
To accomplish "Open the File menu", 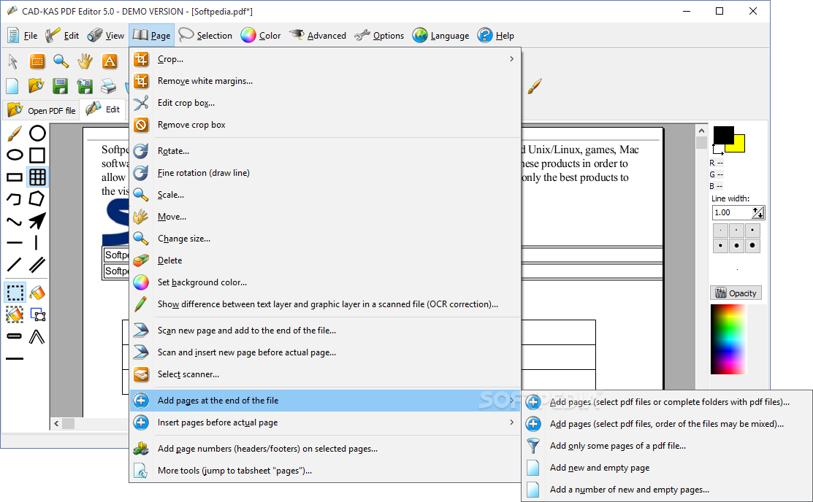I will (23, 36).
